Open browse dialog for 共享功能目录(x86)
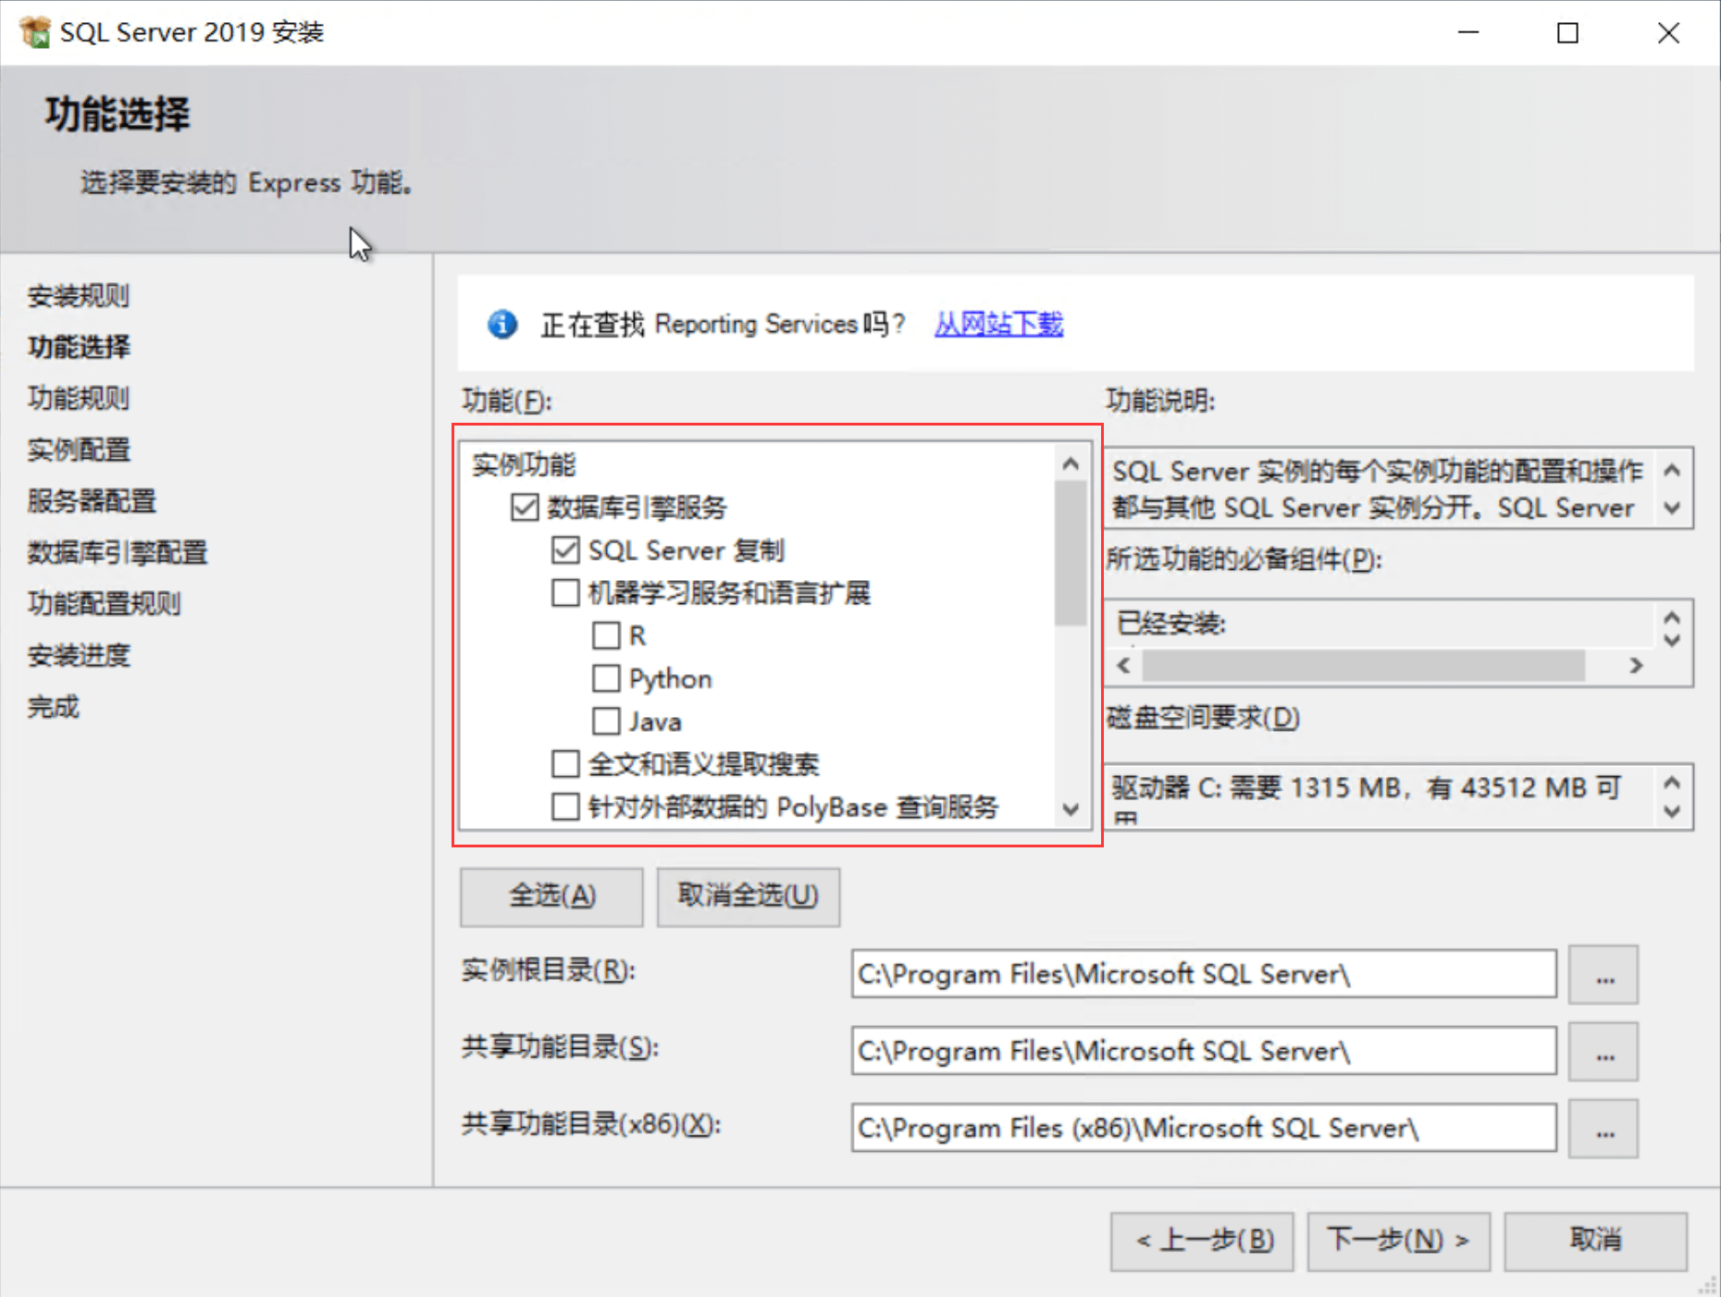Screen dimensions: 1721x1297 tap(1603, 1128)
